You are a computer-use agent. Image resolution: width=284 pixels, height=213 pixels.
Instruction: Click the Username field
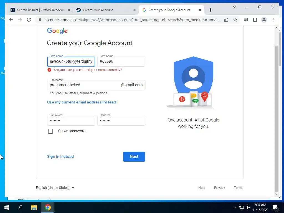pos(96,85)
